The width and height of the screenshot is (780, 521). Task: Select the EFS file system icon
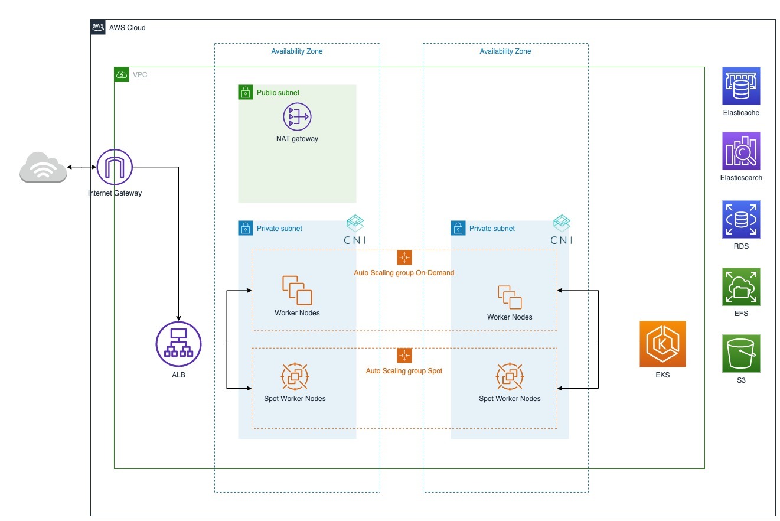[x=741, y=286]
